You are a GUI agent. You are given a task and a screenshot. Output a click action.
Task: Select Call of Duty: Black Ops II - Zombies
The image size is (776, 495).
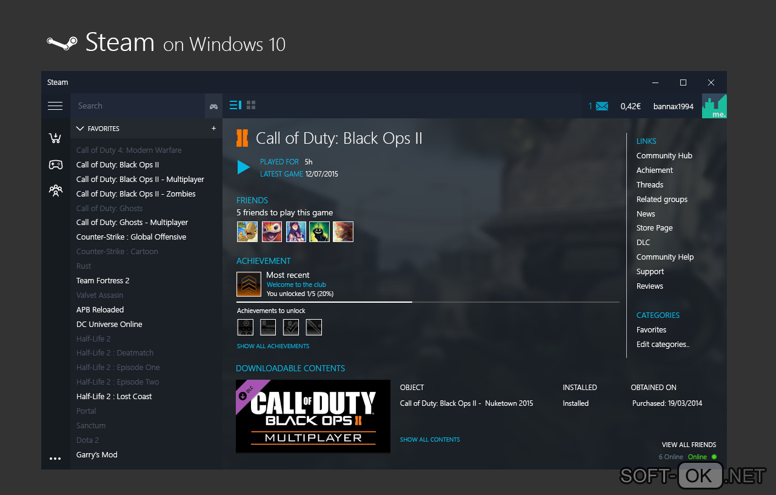coord(136,194)
